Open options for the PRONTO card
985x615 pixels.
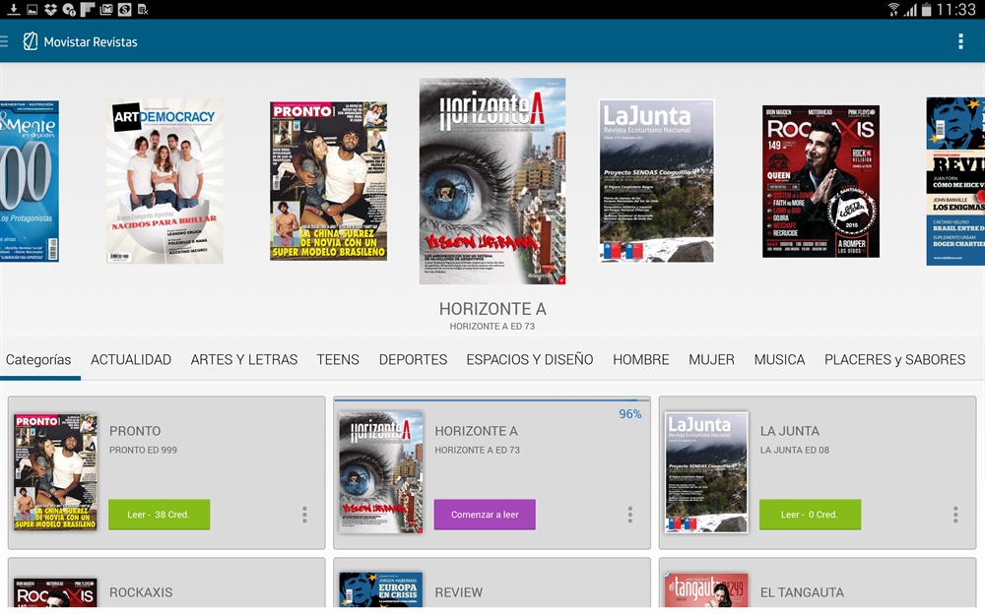pos(304,515)
